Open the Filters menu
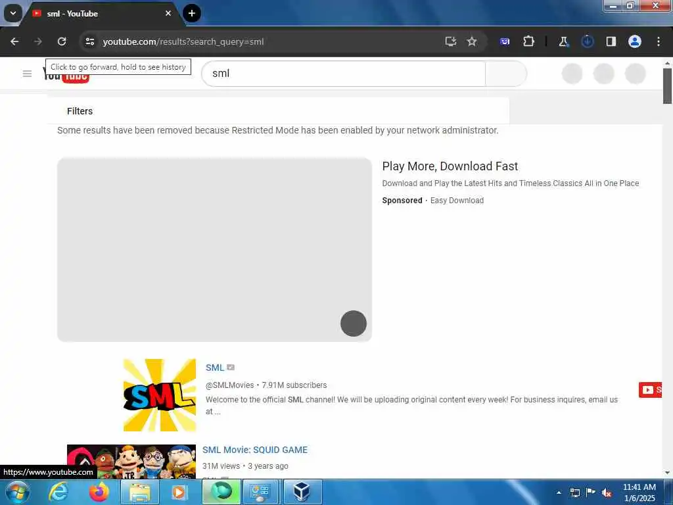 (x=80, y=111)
